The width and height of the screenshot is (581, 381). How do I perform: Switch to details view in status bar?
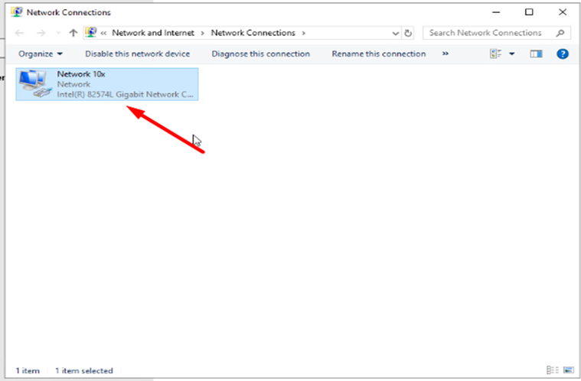pyautogui.click(x=551, y=370)
